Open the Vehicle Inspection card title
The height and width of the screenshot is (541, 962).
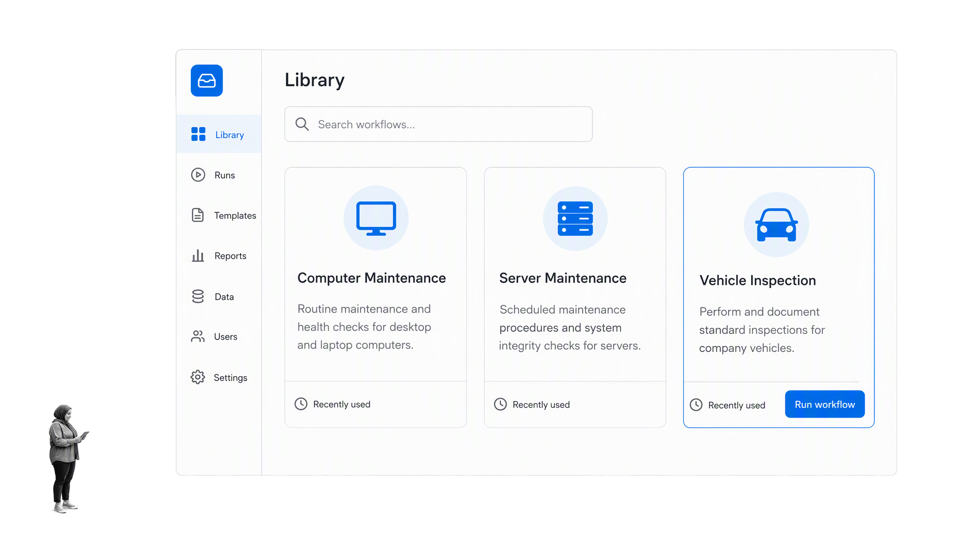pos(758,280)
